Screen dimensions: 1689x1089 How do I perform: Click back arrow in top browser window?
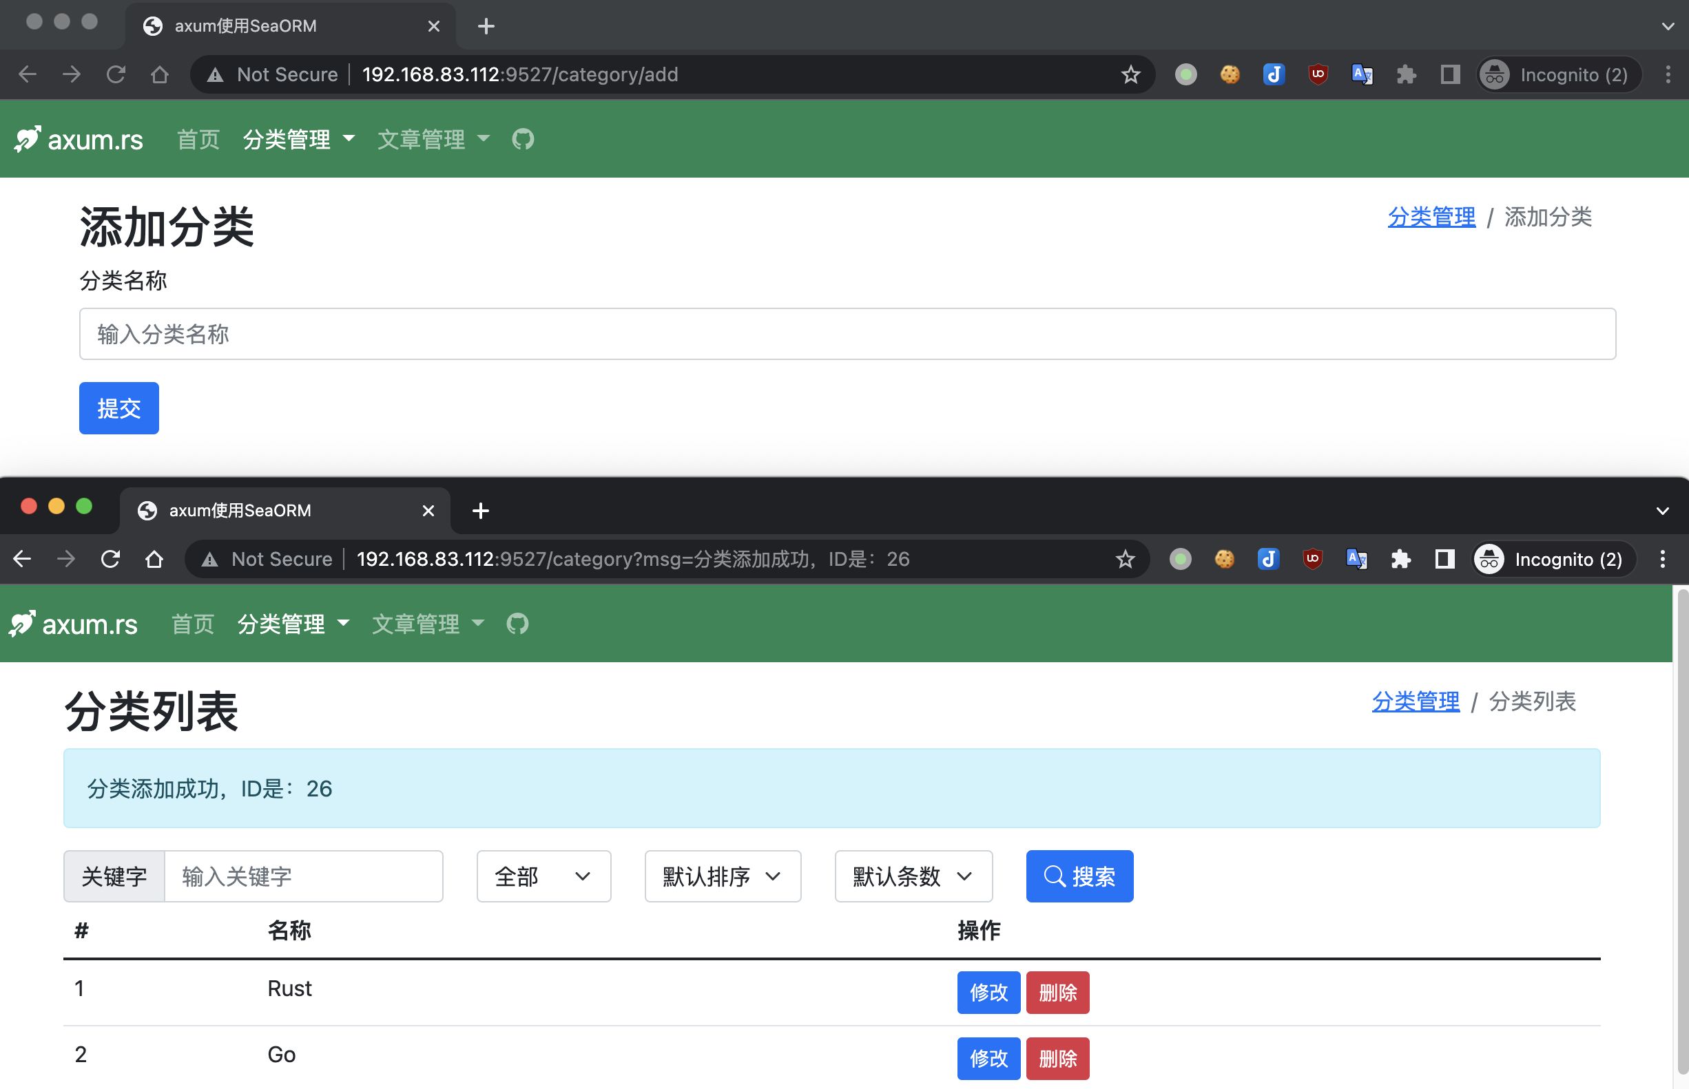point(27,74)
